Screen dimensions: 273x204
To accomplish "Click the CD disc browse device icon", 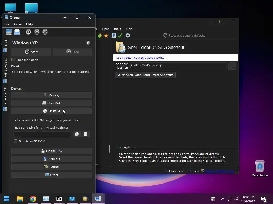I will click(x=77, y=134).
